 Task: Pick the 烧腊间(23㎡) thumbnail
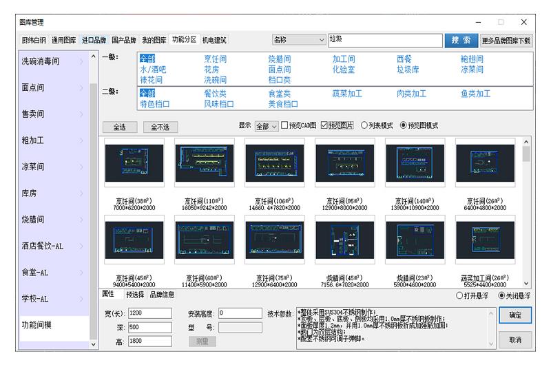point(415,240)
